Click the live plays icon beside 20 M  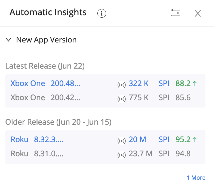[x=121, y=141]
